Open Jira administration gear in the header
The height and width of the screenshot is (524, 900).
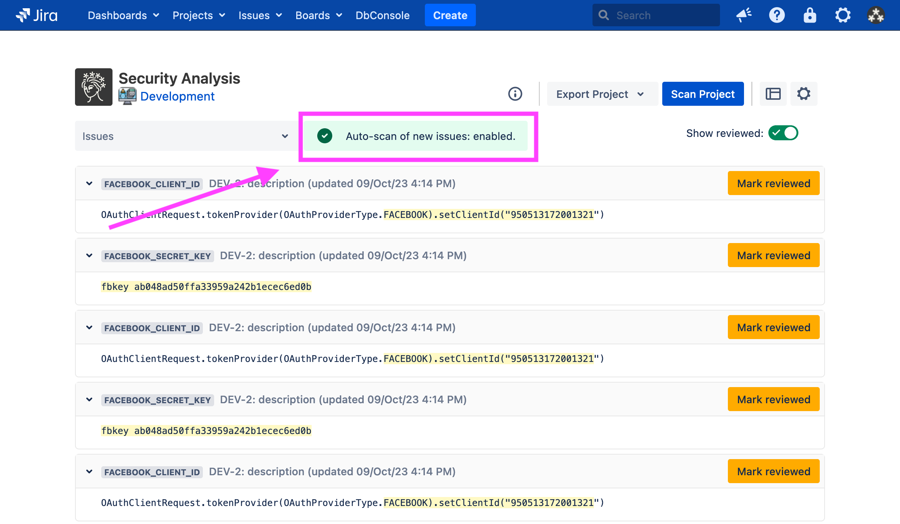pos(843,15)
